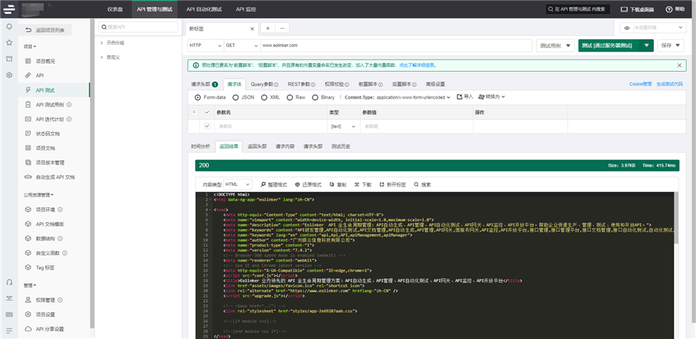Switch to the Query参数 tab

pyautogui.click(x=265, y=84)
